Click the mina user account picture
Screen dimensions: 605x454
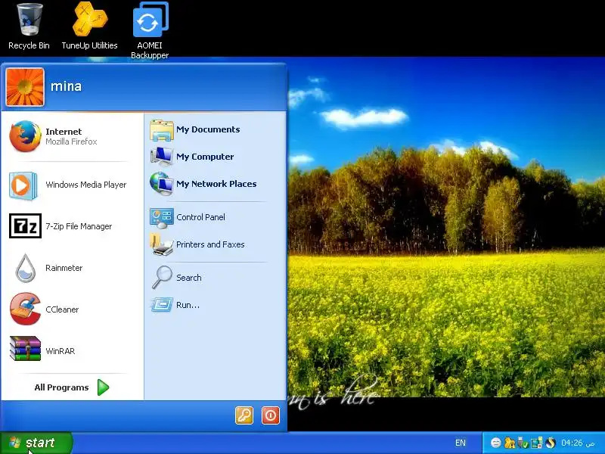[25, 87]
